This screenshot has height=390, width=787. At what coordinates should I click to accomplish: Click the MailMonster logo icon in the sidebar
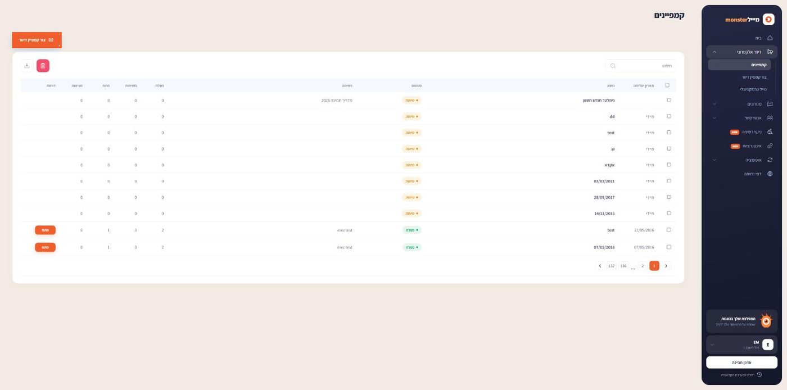[x=768, y=20]
